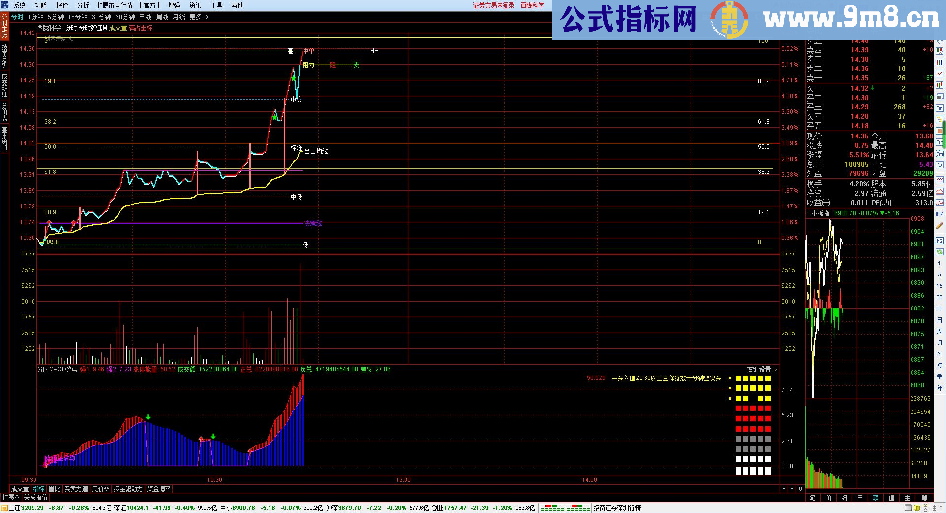946x513 pixels.
Task: Switch to the 竞价图 bottom tab
Action: coord(101,489)
